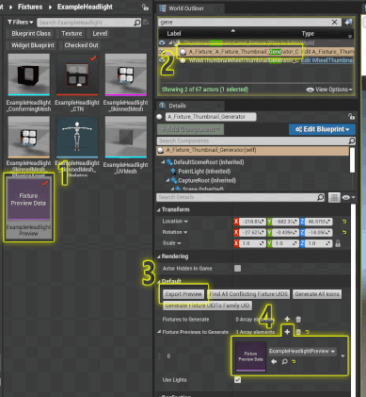Open property matrix grid icon
Screen dimensions: 366x397
pos(334,197)
